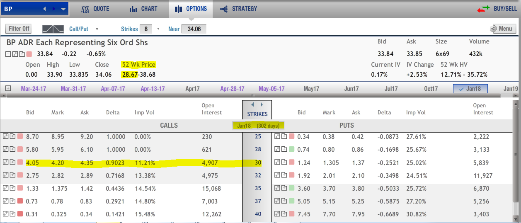The image size is (521, 223).
Task: Click the payoff diagram strategy icon
Action: 53,29
